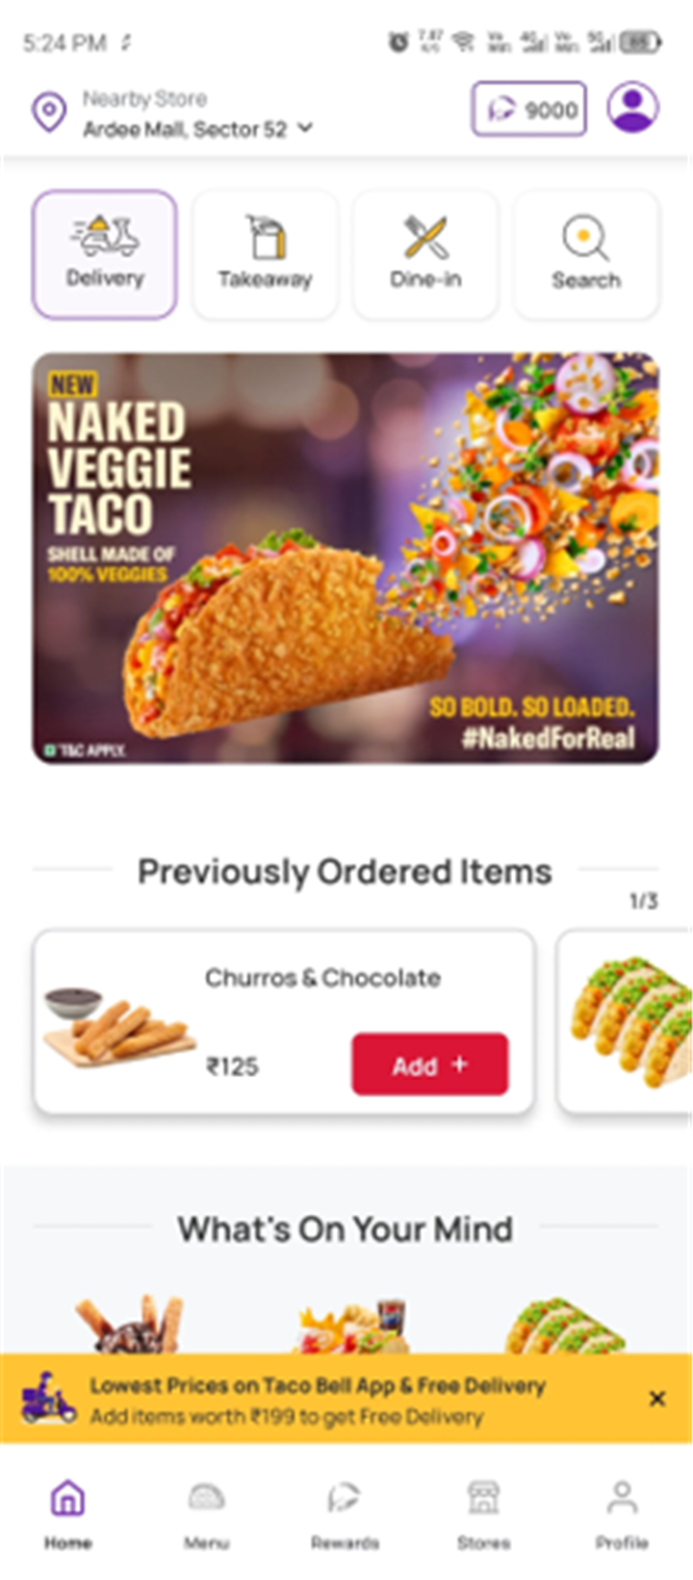Open Search with magnifier icon
Screen dimensions: 693x1580
click(586, 254)
